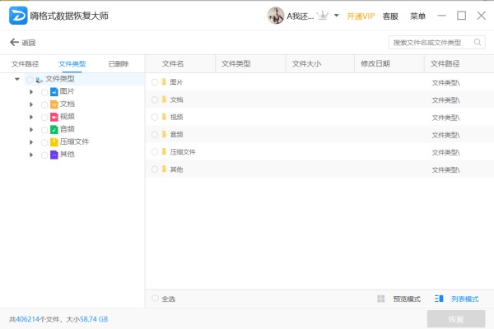The width and height of the screenshot is (494, 329).
Task: Click the 其他 icon in tree
Action: (x=54, y=155)
